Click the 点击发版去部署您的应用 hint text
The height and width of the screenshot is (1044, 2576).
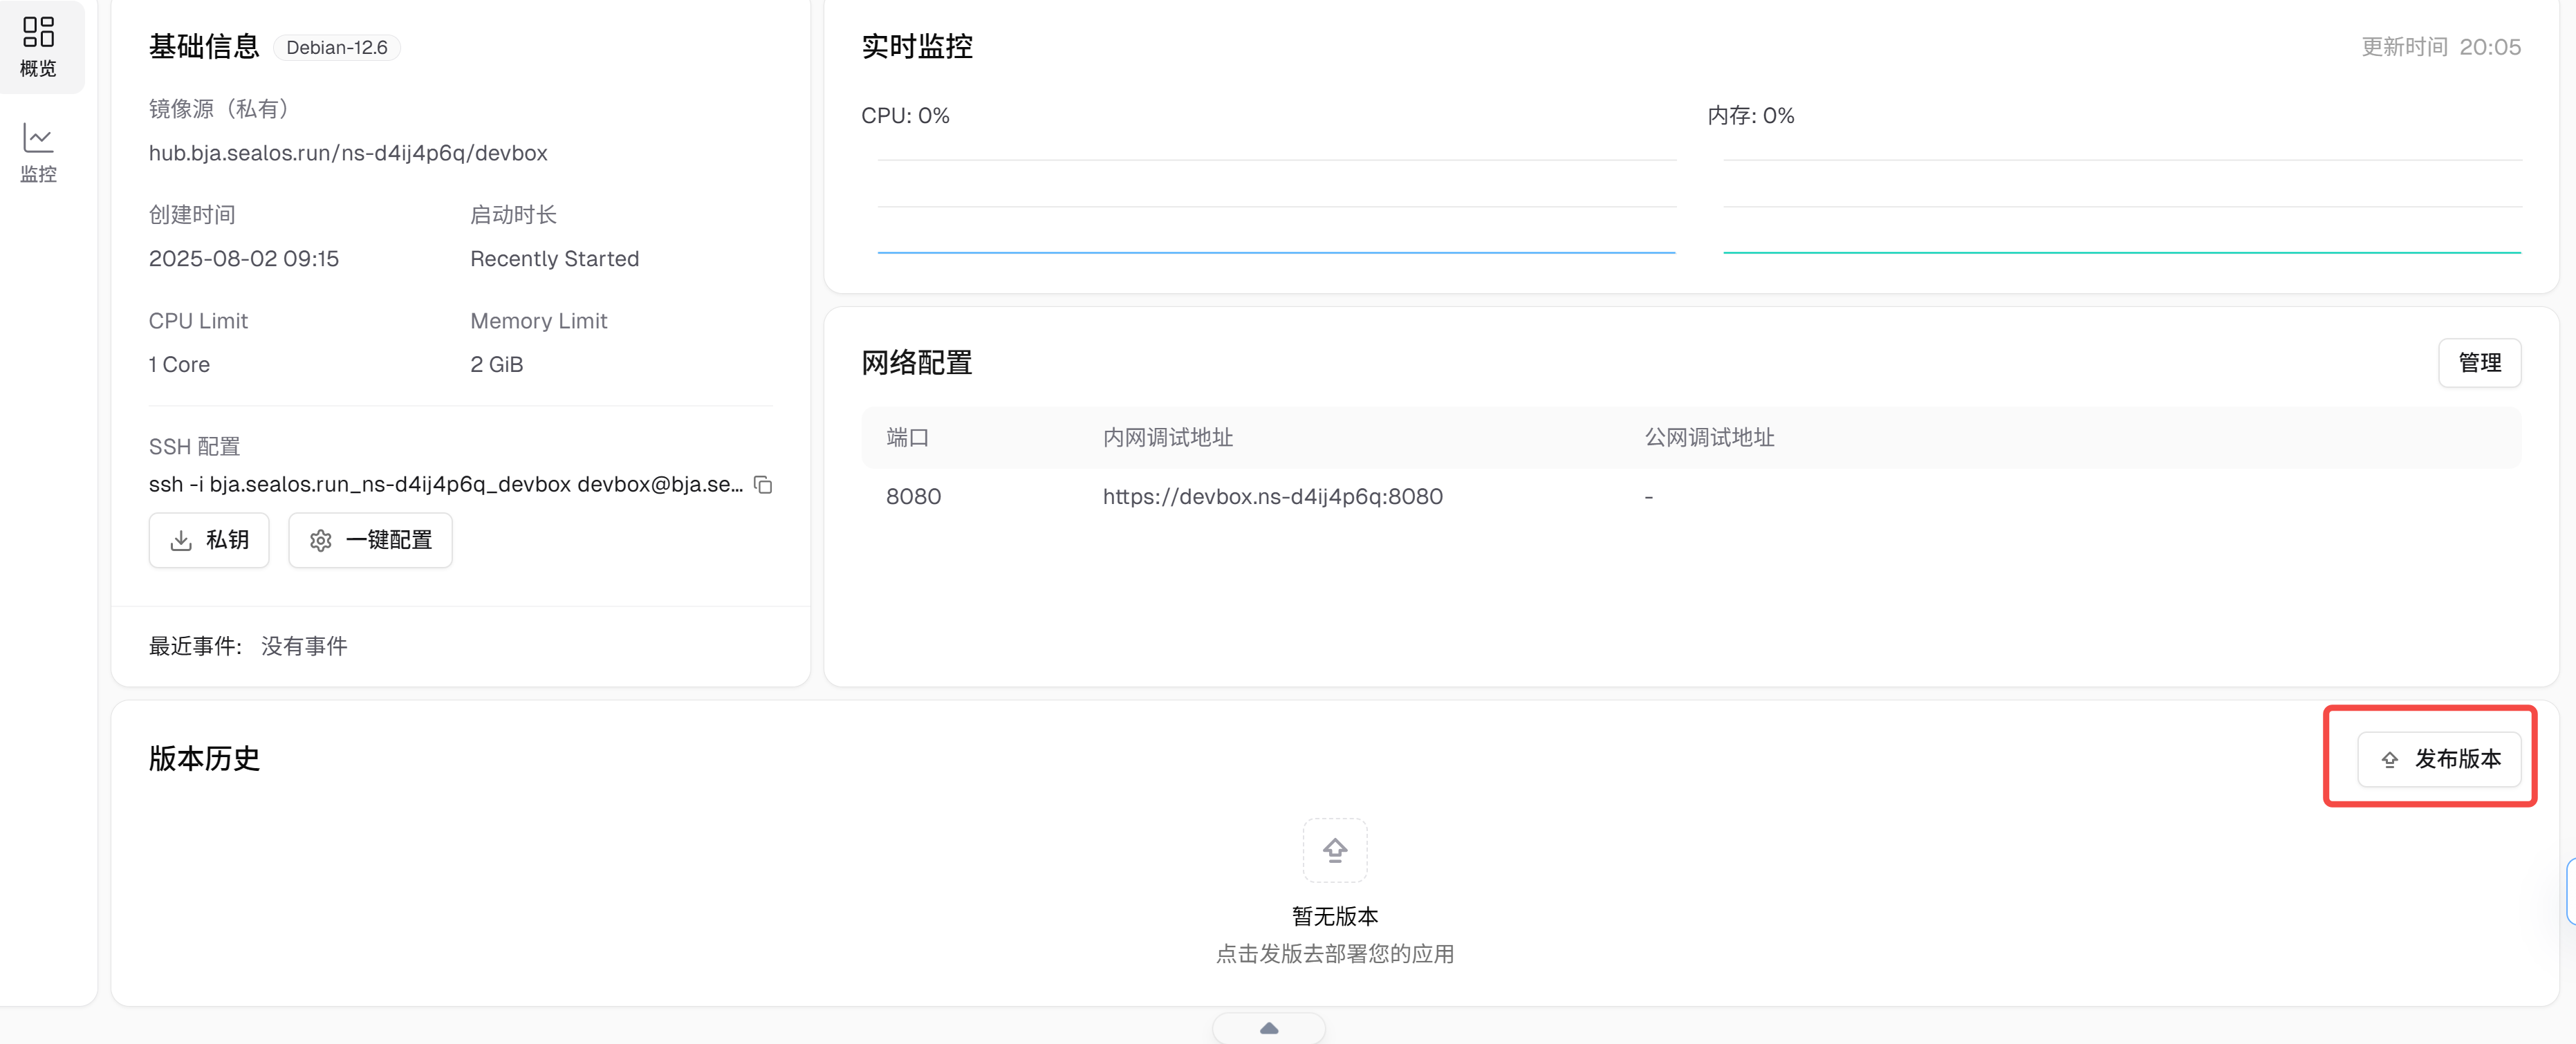[x=1334, y=954]
